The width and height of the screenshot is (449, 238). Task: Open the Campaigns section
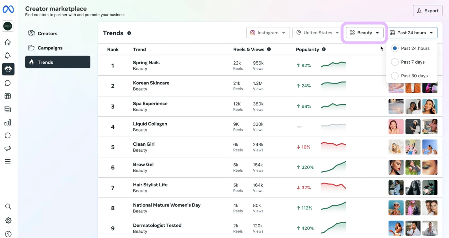58,48
